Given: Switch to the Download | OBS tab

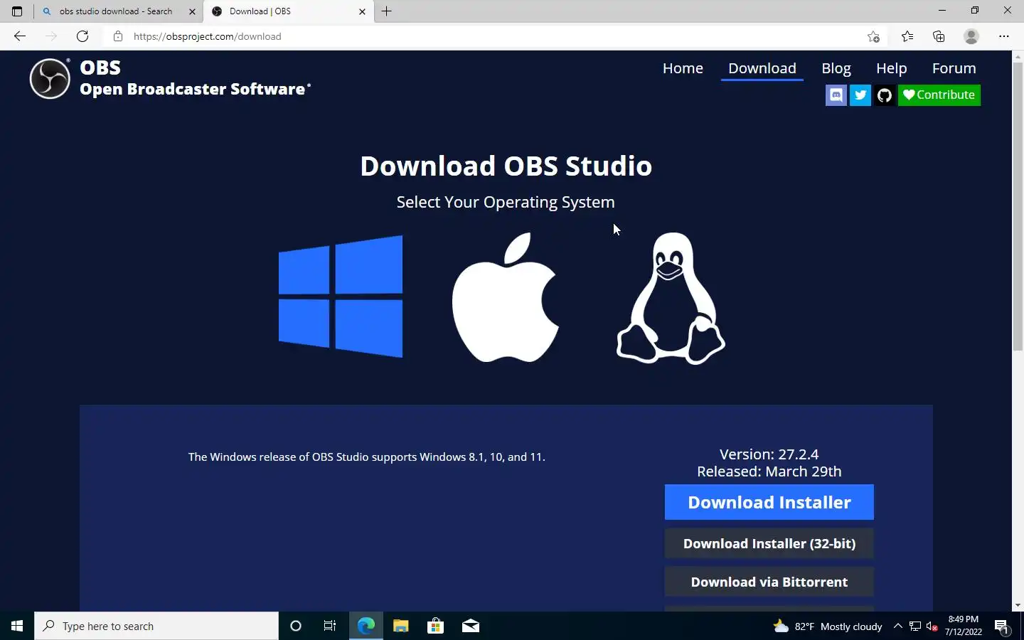Looking at the screenshot, I should pos(288,11).
